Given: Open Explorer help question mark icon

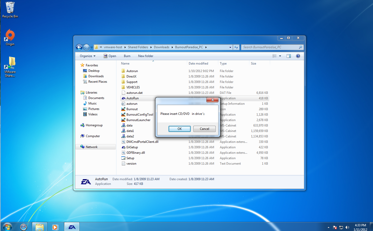Looking at the screenshot, I should [x=298, y=56].
